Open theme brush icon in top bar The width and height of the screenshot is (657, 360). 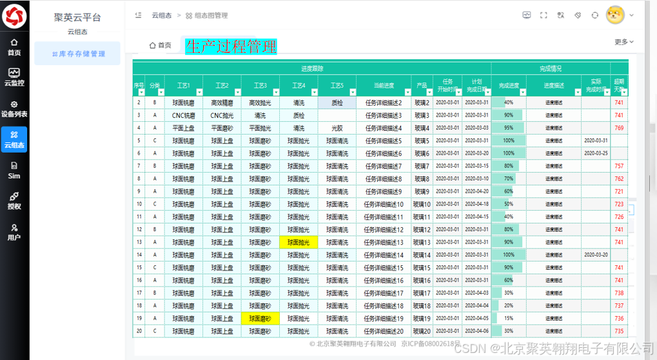click(x=578, y=15)
